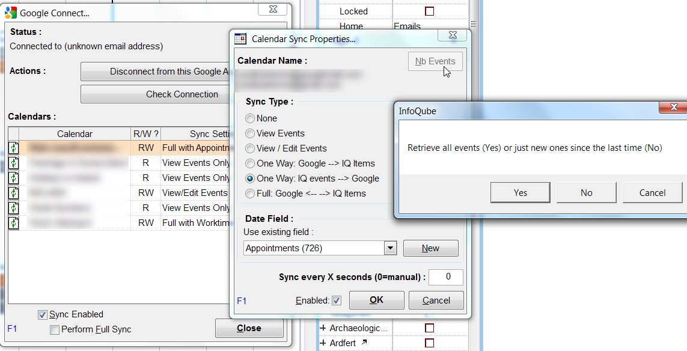The image size is (687, 351).
Task: Click the sync icon of the Full with Appointments calendar row
Action: click(x=14, y=148)
